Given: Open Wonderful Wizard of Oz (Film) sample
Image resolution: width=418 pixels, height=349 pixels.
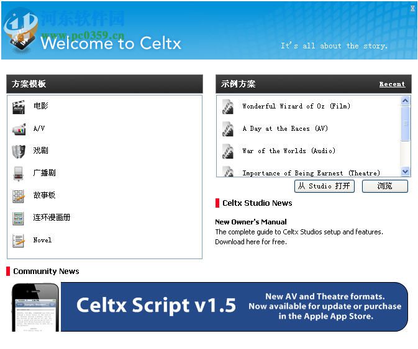Looking at the screenshot, I should [296, 106].
